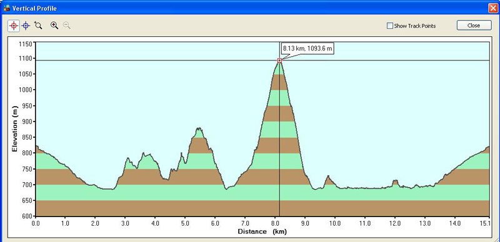Viewport: 500px width, 242px height.
Task: Select the blue crosshair measure tool
Action: [26, 26]
